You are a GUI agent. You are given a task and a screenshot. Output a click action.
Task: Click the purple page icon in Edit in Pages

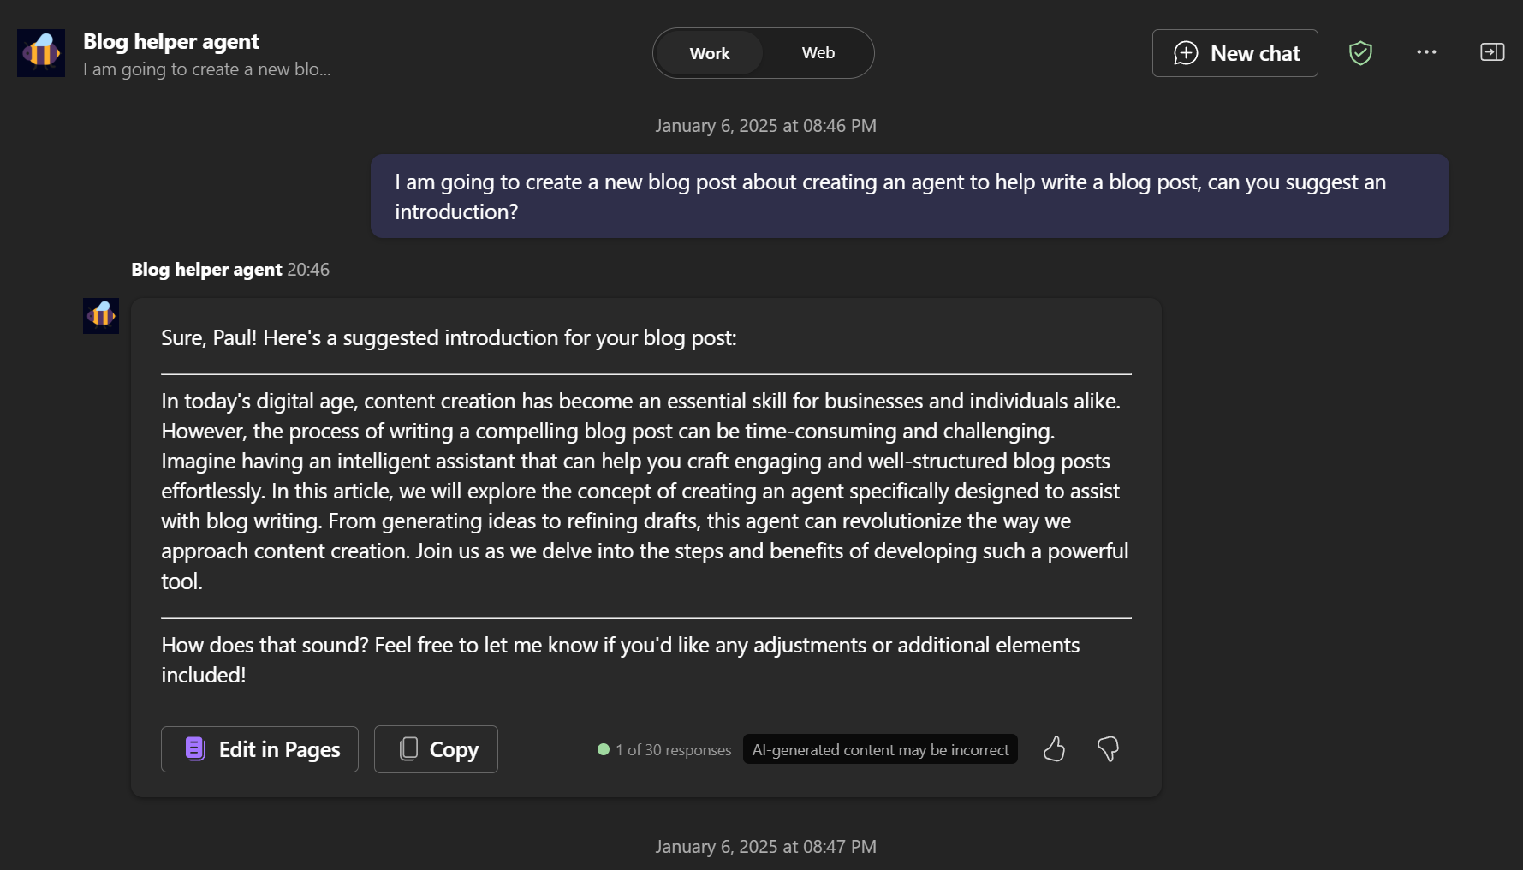[193, 748]
